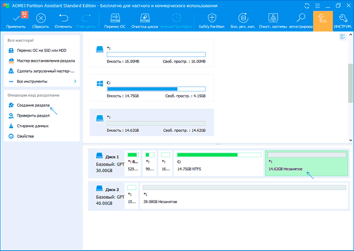Select Диск 1 header block

(107, 164)
